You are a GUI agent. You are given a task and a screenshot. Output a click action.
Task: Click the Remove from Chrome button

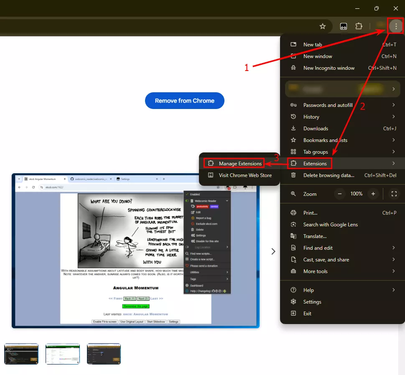[x=184, y=101]
